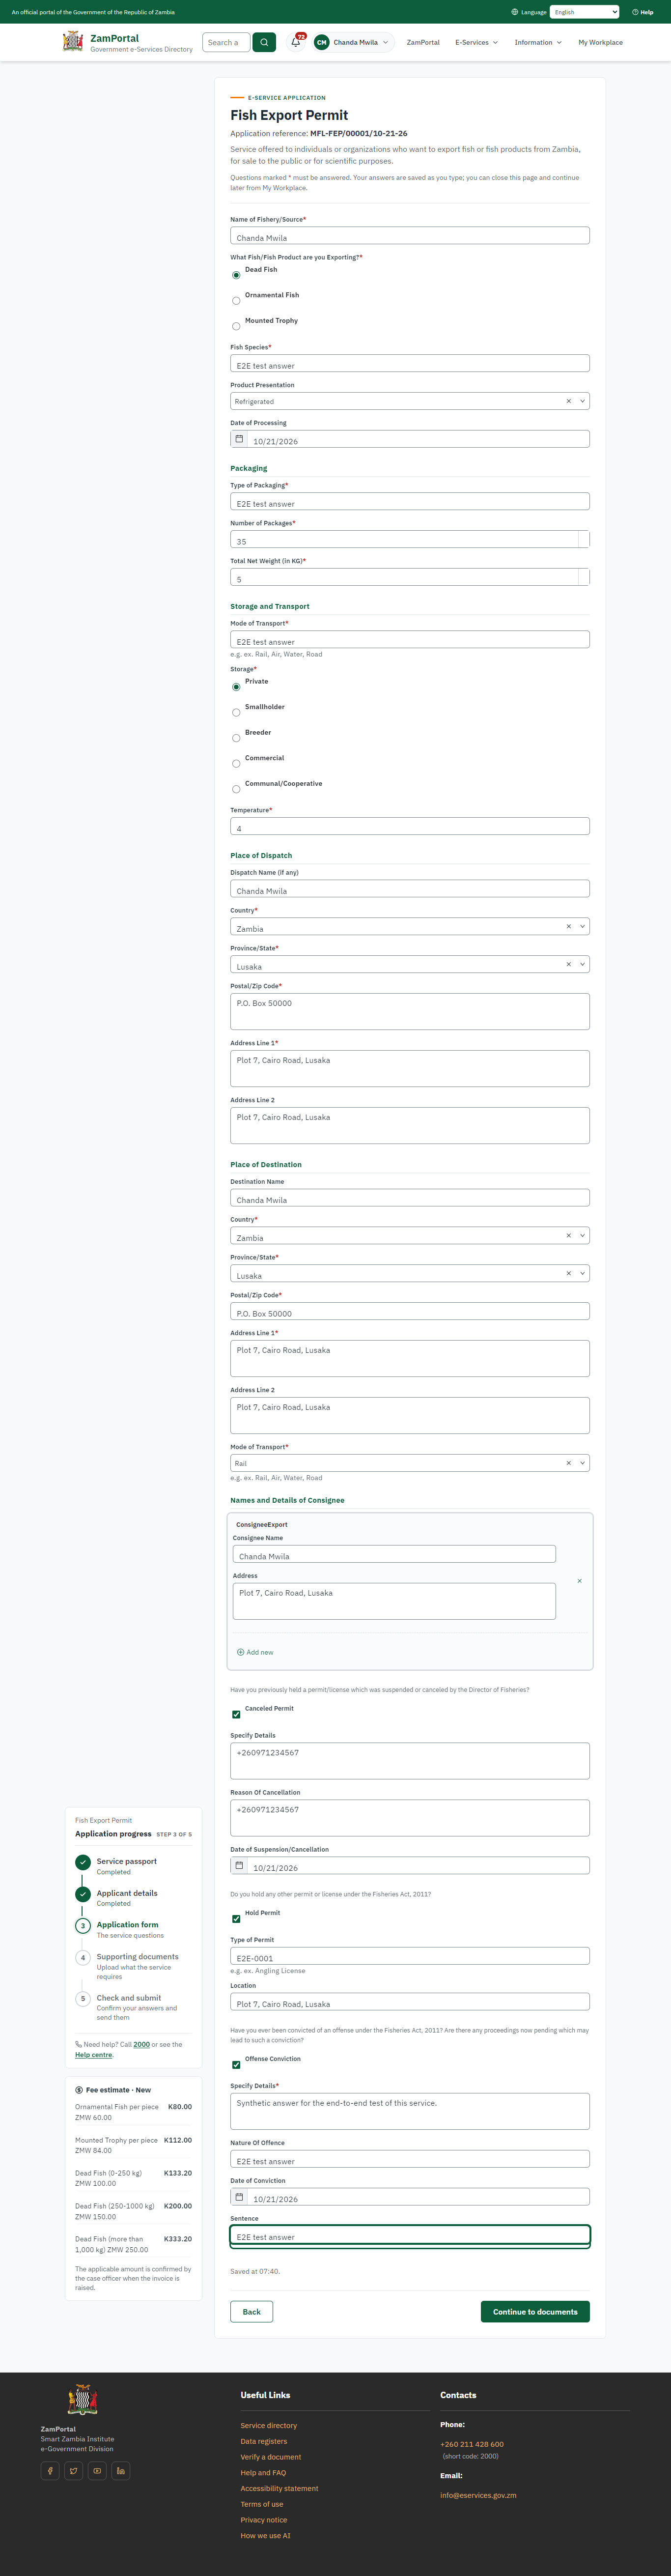Screen dimensions: 671x2576
Task: Click Continue to documents button
Action: [535, 2311]
